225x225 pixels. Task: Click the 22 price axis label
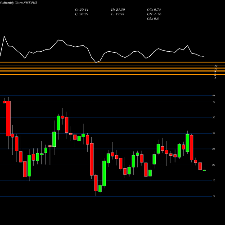(x=214, y=165)
